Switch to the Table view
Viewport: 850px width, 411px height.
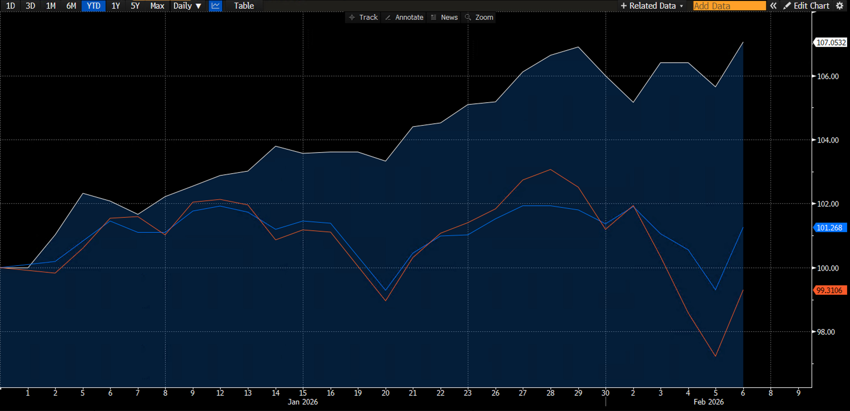[x=244, y=6]
